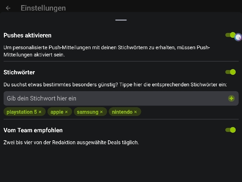Select the samsung keyword chip label
The width and height of the screenshot is (242, 182).
87,112
